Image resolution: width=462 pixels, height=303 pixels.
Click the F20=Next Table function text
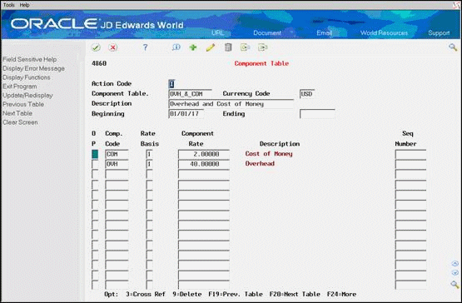click(x=295, y=294)
